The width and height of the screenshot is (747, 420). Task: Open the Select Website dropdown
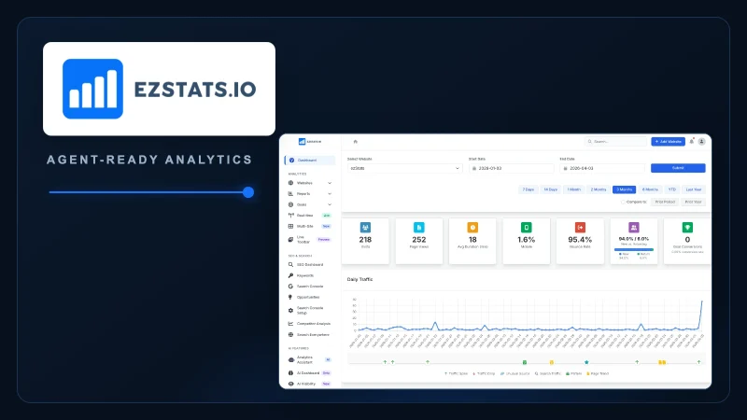point(404,168)
